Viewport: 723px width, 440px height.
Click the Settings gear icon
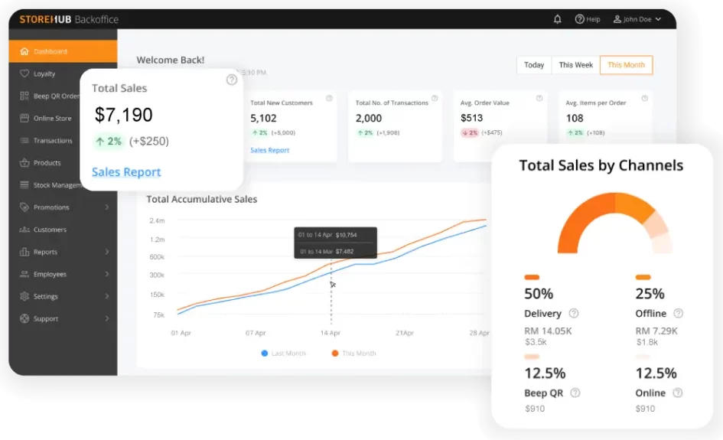click(24, 296)
